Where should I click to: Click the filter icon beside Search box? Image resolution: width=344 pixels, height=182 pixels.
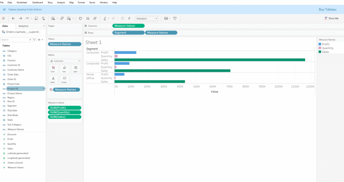point(34,40)
